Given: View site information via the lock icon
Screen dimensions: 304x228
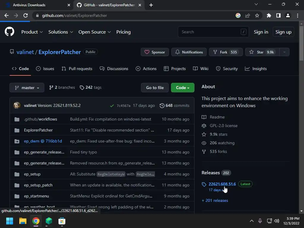Looking at the screenshot, I should pyautogui.click(x=37, y=15).
